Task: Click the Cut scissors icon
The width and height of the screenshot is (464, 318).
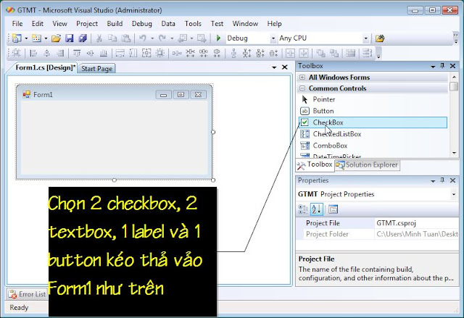Action: pos(99,38)
